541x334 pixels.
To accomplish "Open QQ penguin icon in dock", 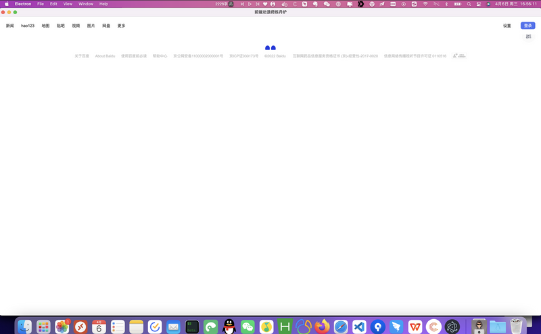I will click(x=229, y=327).
